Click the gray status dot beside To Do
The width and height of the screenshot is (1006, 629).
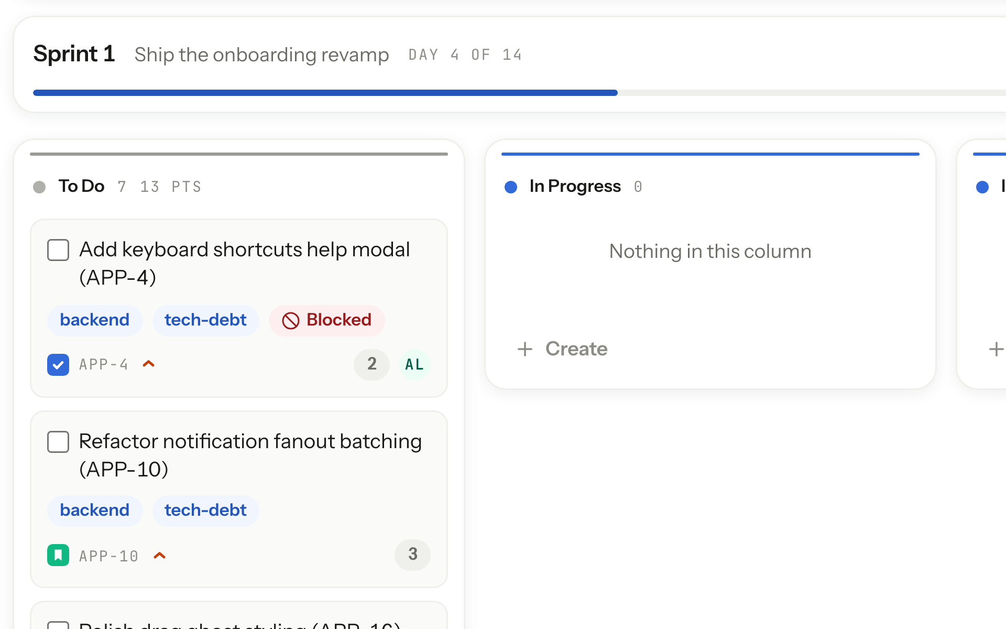[x=39, y=187]
